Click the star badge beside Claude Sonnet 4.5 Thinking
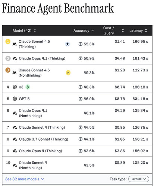 (x=67, y=44)
